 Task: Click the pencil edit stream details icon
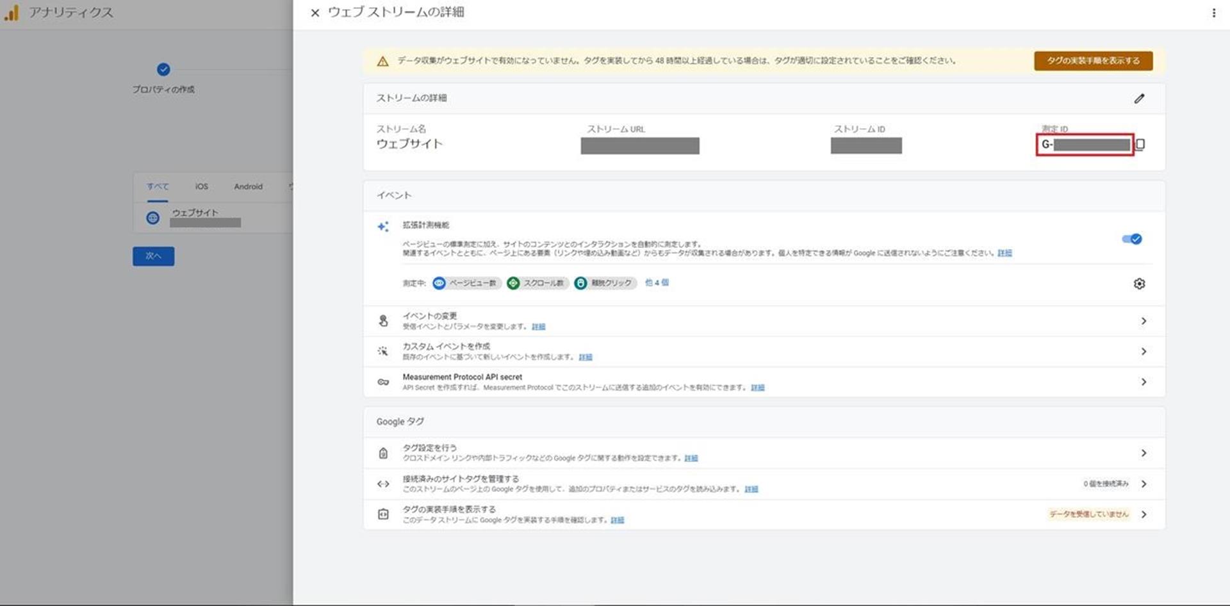pos(1139,99)
